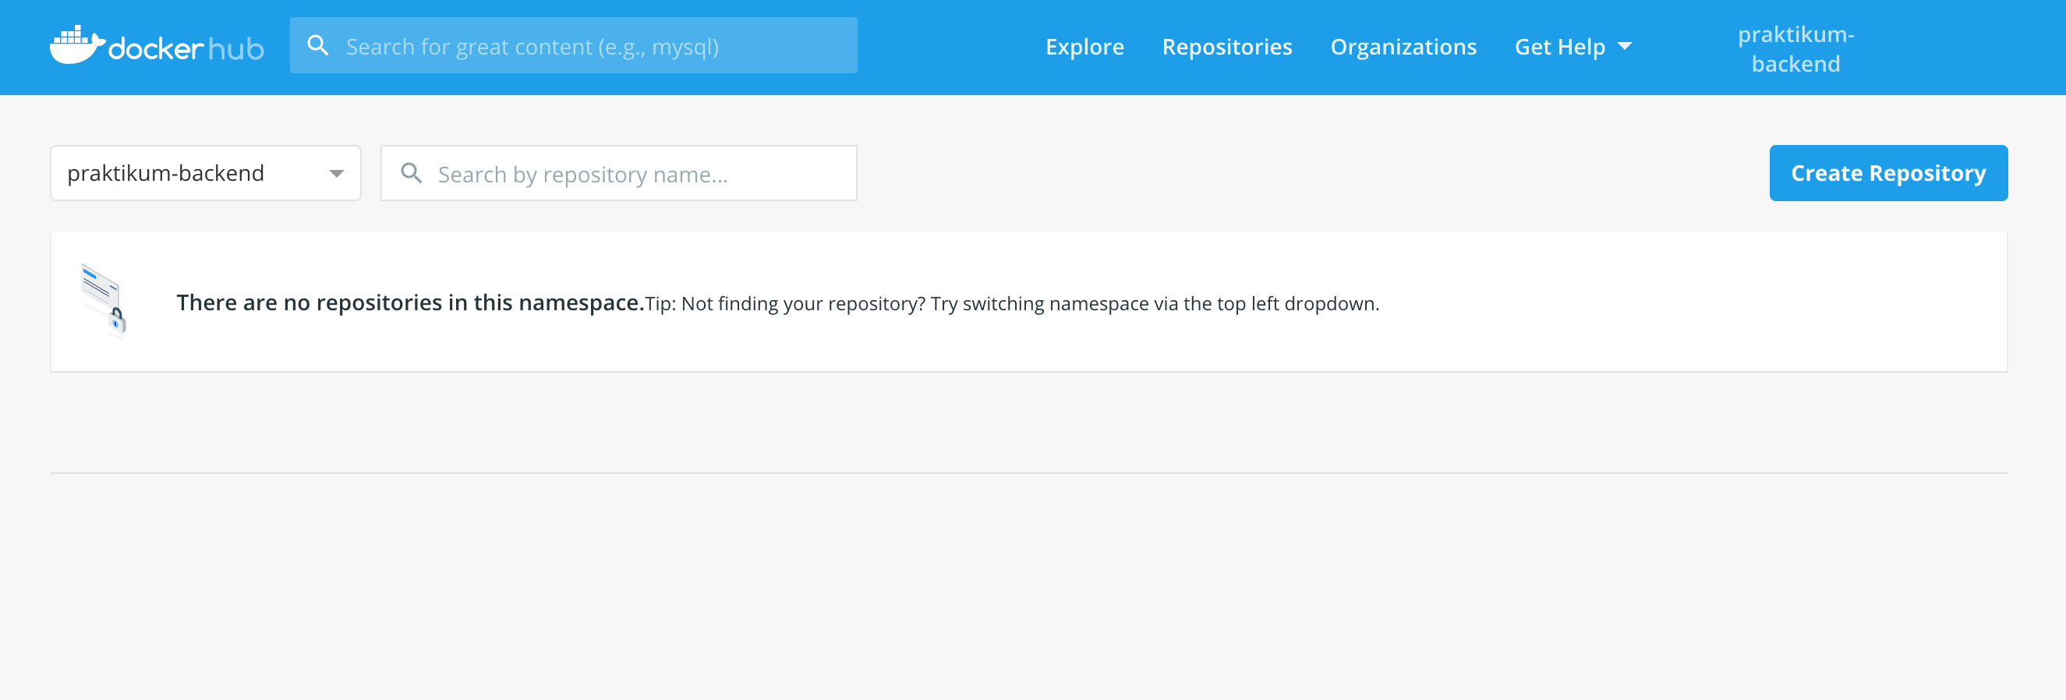The width and height of the screenshot is (2066, 700).
Task: Click 'There are no repositories in this namespace.' text
Action: point(410,302)
